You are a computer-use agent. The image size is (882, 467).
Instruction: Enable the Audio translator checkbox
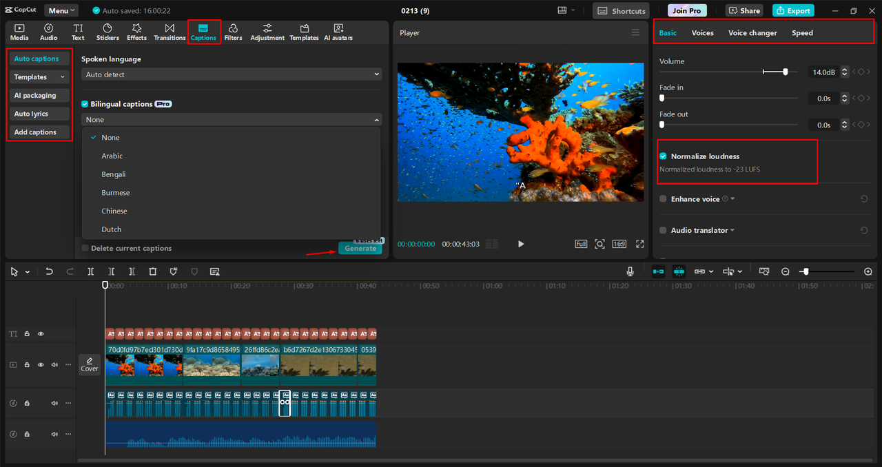[664, 231]
